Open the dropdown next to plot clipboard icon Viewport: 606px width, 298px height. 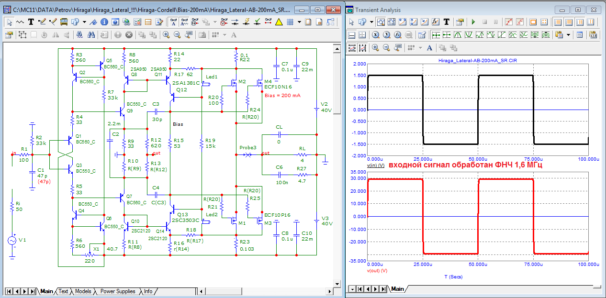[568, 35]
